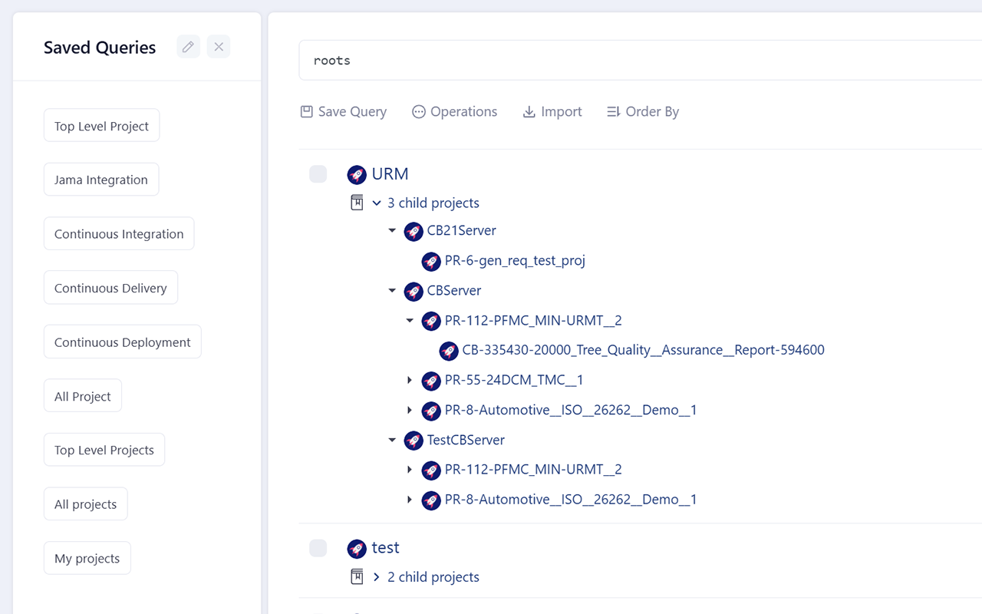This screenshot has height=614, width=982.
Task: Select the My projects saved query
Action: 87,558
